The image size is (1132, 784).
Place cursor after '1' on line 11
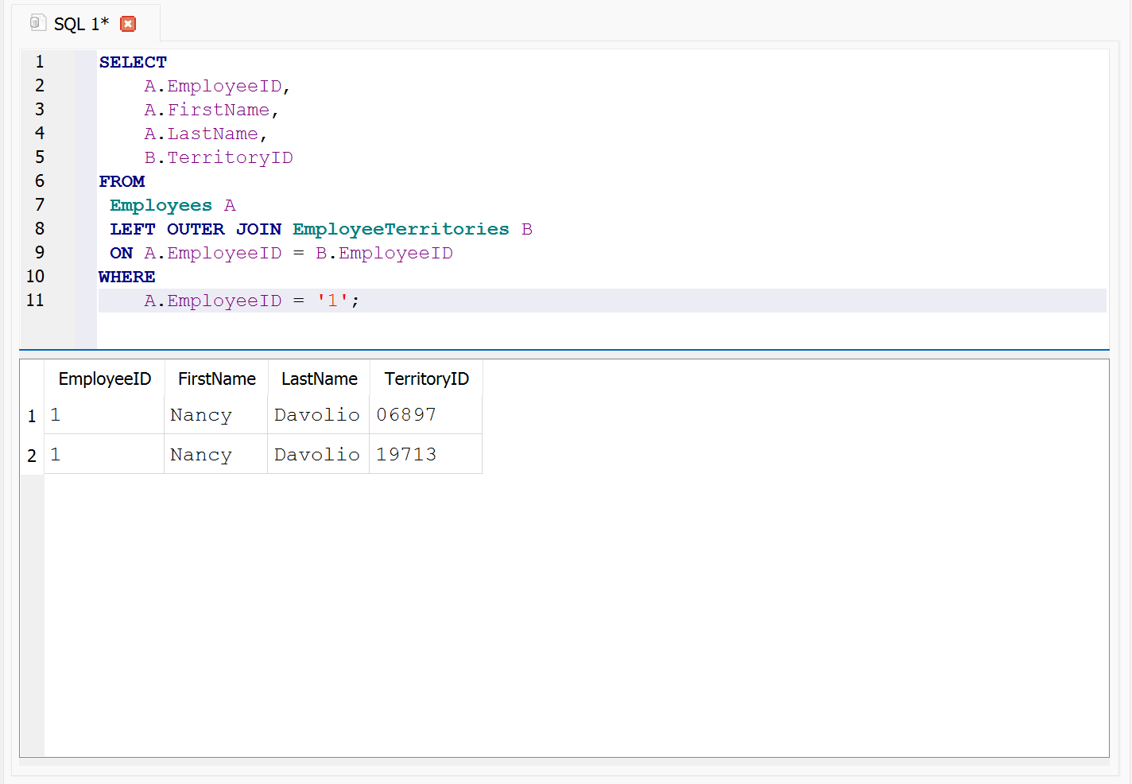pos(350,301)
